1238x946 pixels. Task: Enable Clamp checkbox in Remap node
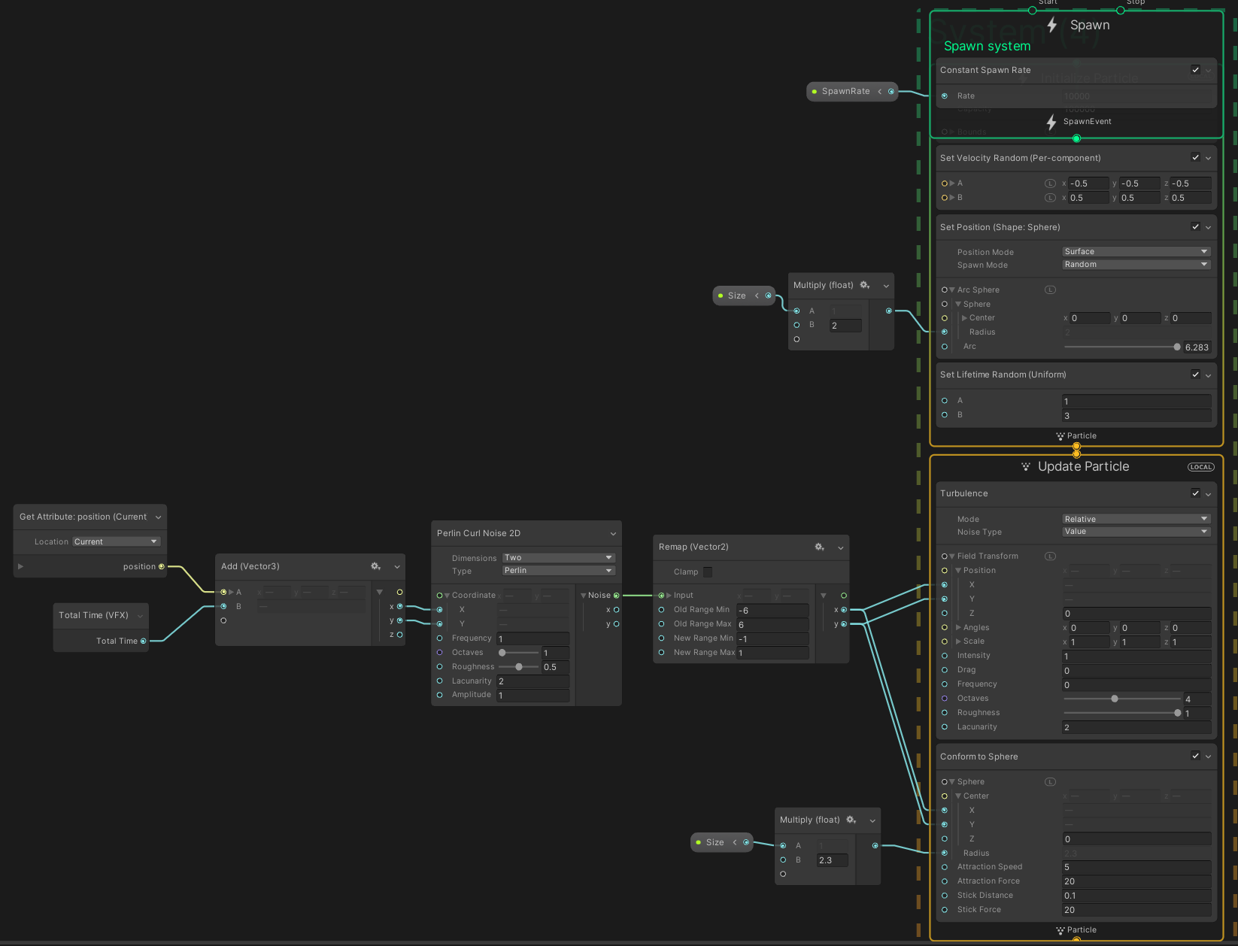(x=707, y=572)
